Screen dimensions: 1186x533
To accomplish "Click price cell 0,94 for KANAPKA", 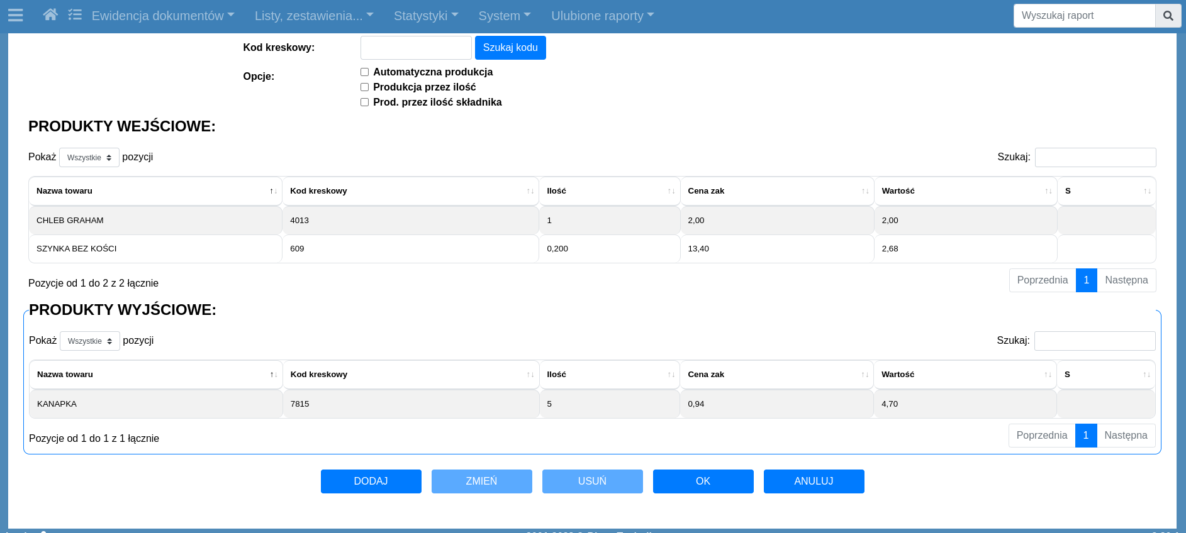I will (777, 404).
